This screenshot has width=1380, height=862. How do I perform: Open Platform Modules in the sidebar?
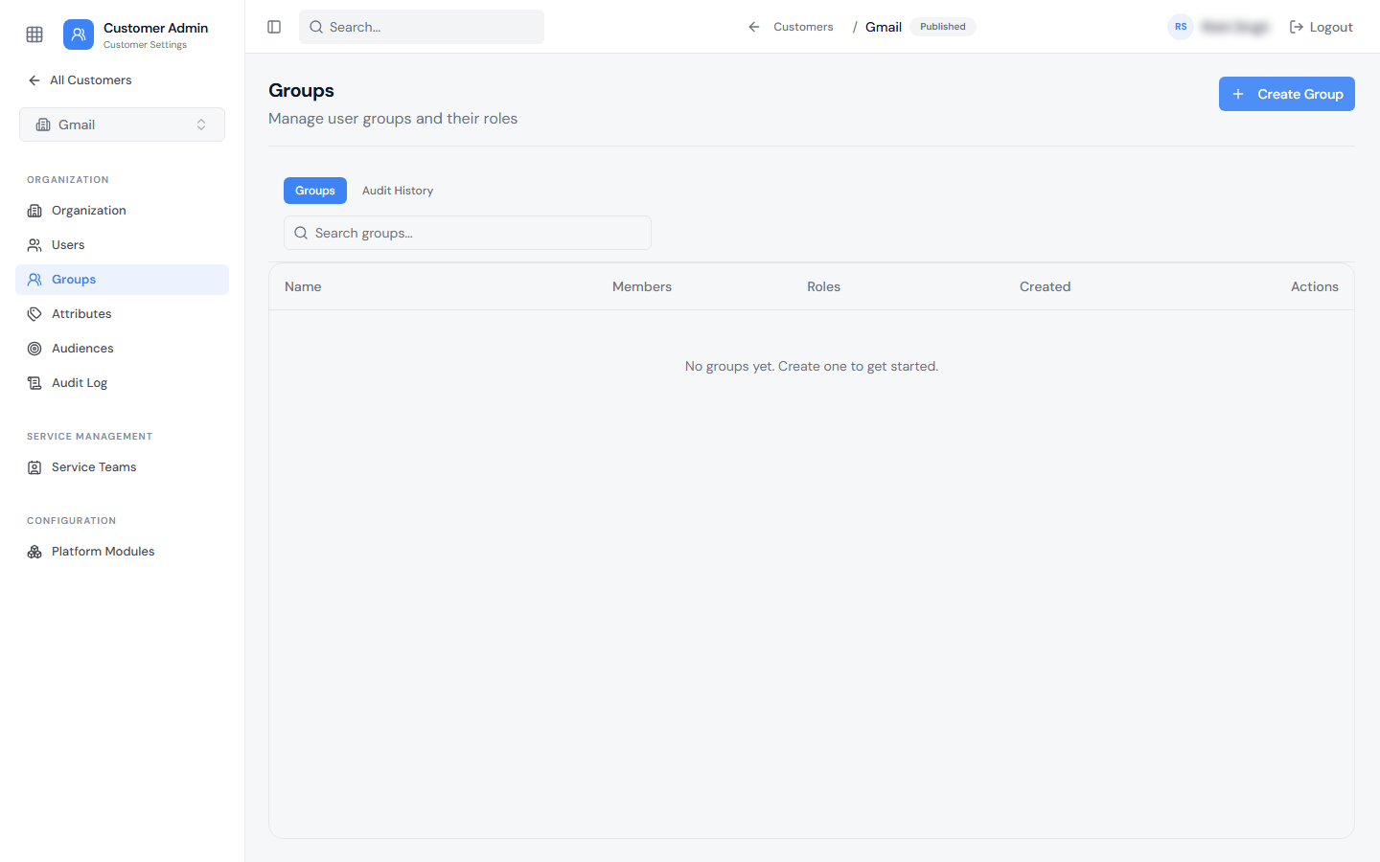(x=122, y=552)
